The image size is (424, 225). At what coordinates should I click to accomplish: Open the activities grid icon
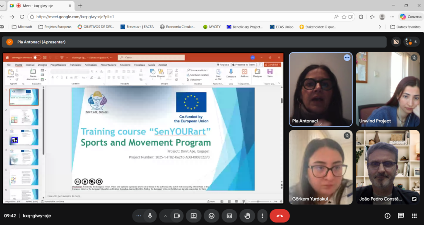(414, 215)
